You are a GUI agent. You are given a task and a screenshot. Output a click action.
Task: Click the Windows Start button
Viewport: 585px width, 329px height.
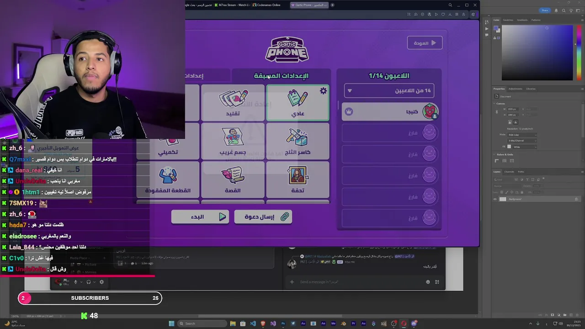coord(171,324)
